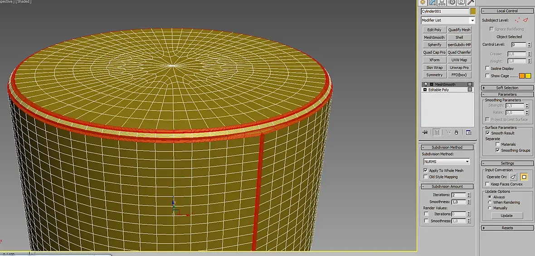
Task: Toggle Show End Result icon
Action: coord(437,132)
